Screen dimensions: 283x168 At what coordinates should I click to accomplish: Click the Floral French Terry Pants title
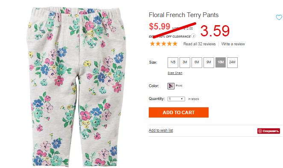pyautogui.click(x=183, y=15)
